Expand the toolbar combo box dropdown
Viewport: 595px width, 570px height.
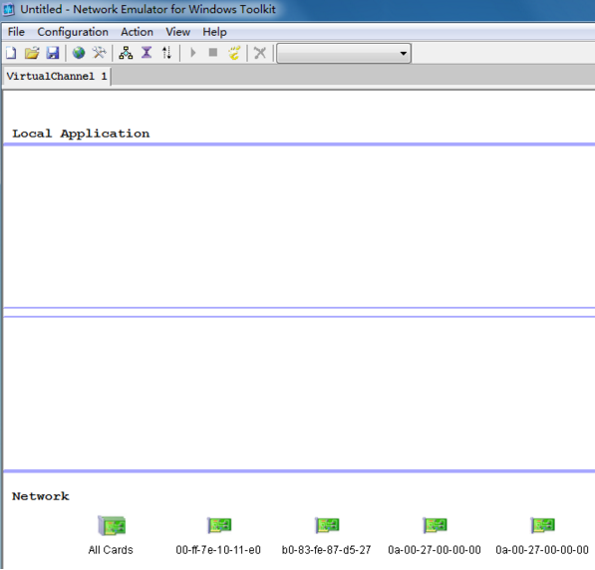point(404,53)
